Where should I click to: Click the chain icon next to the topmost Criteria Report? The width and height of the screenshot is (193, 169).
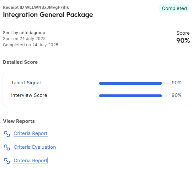pyautogui.click(x=7, y=134)
